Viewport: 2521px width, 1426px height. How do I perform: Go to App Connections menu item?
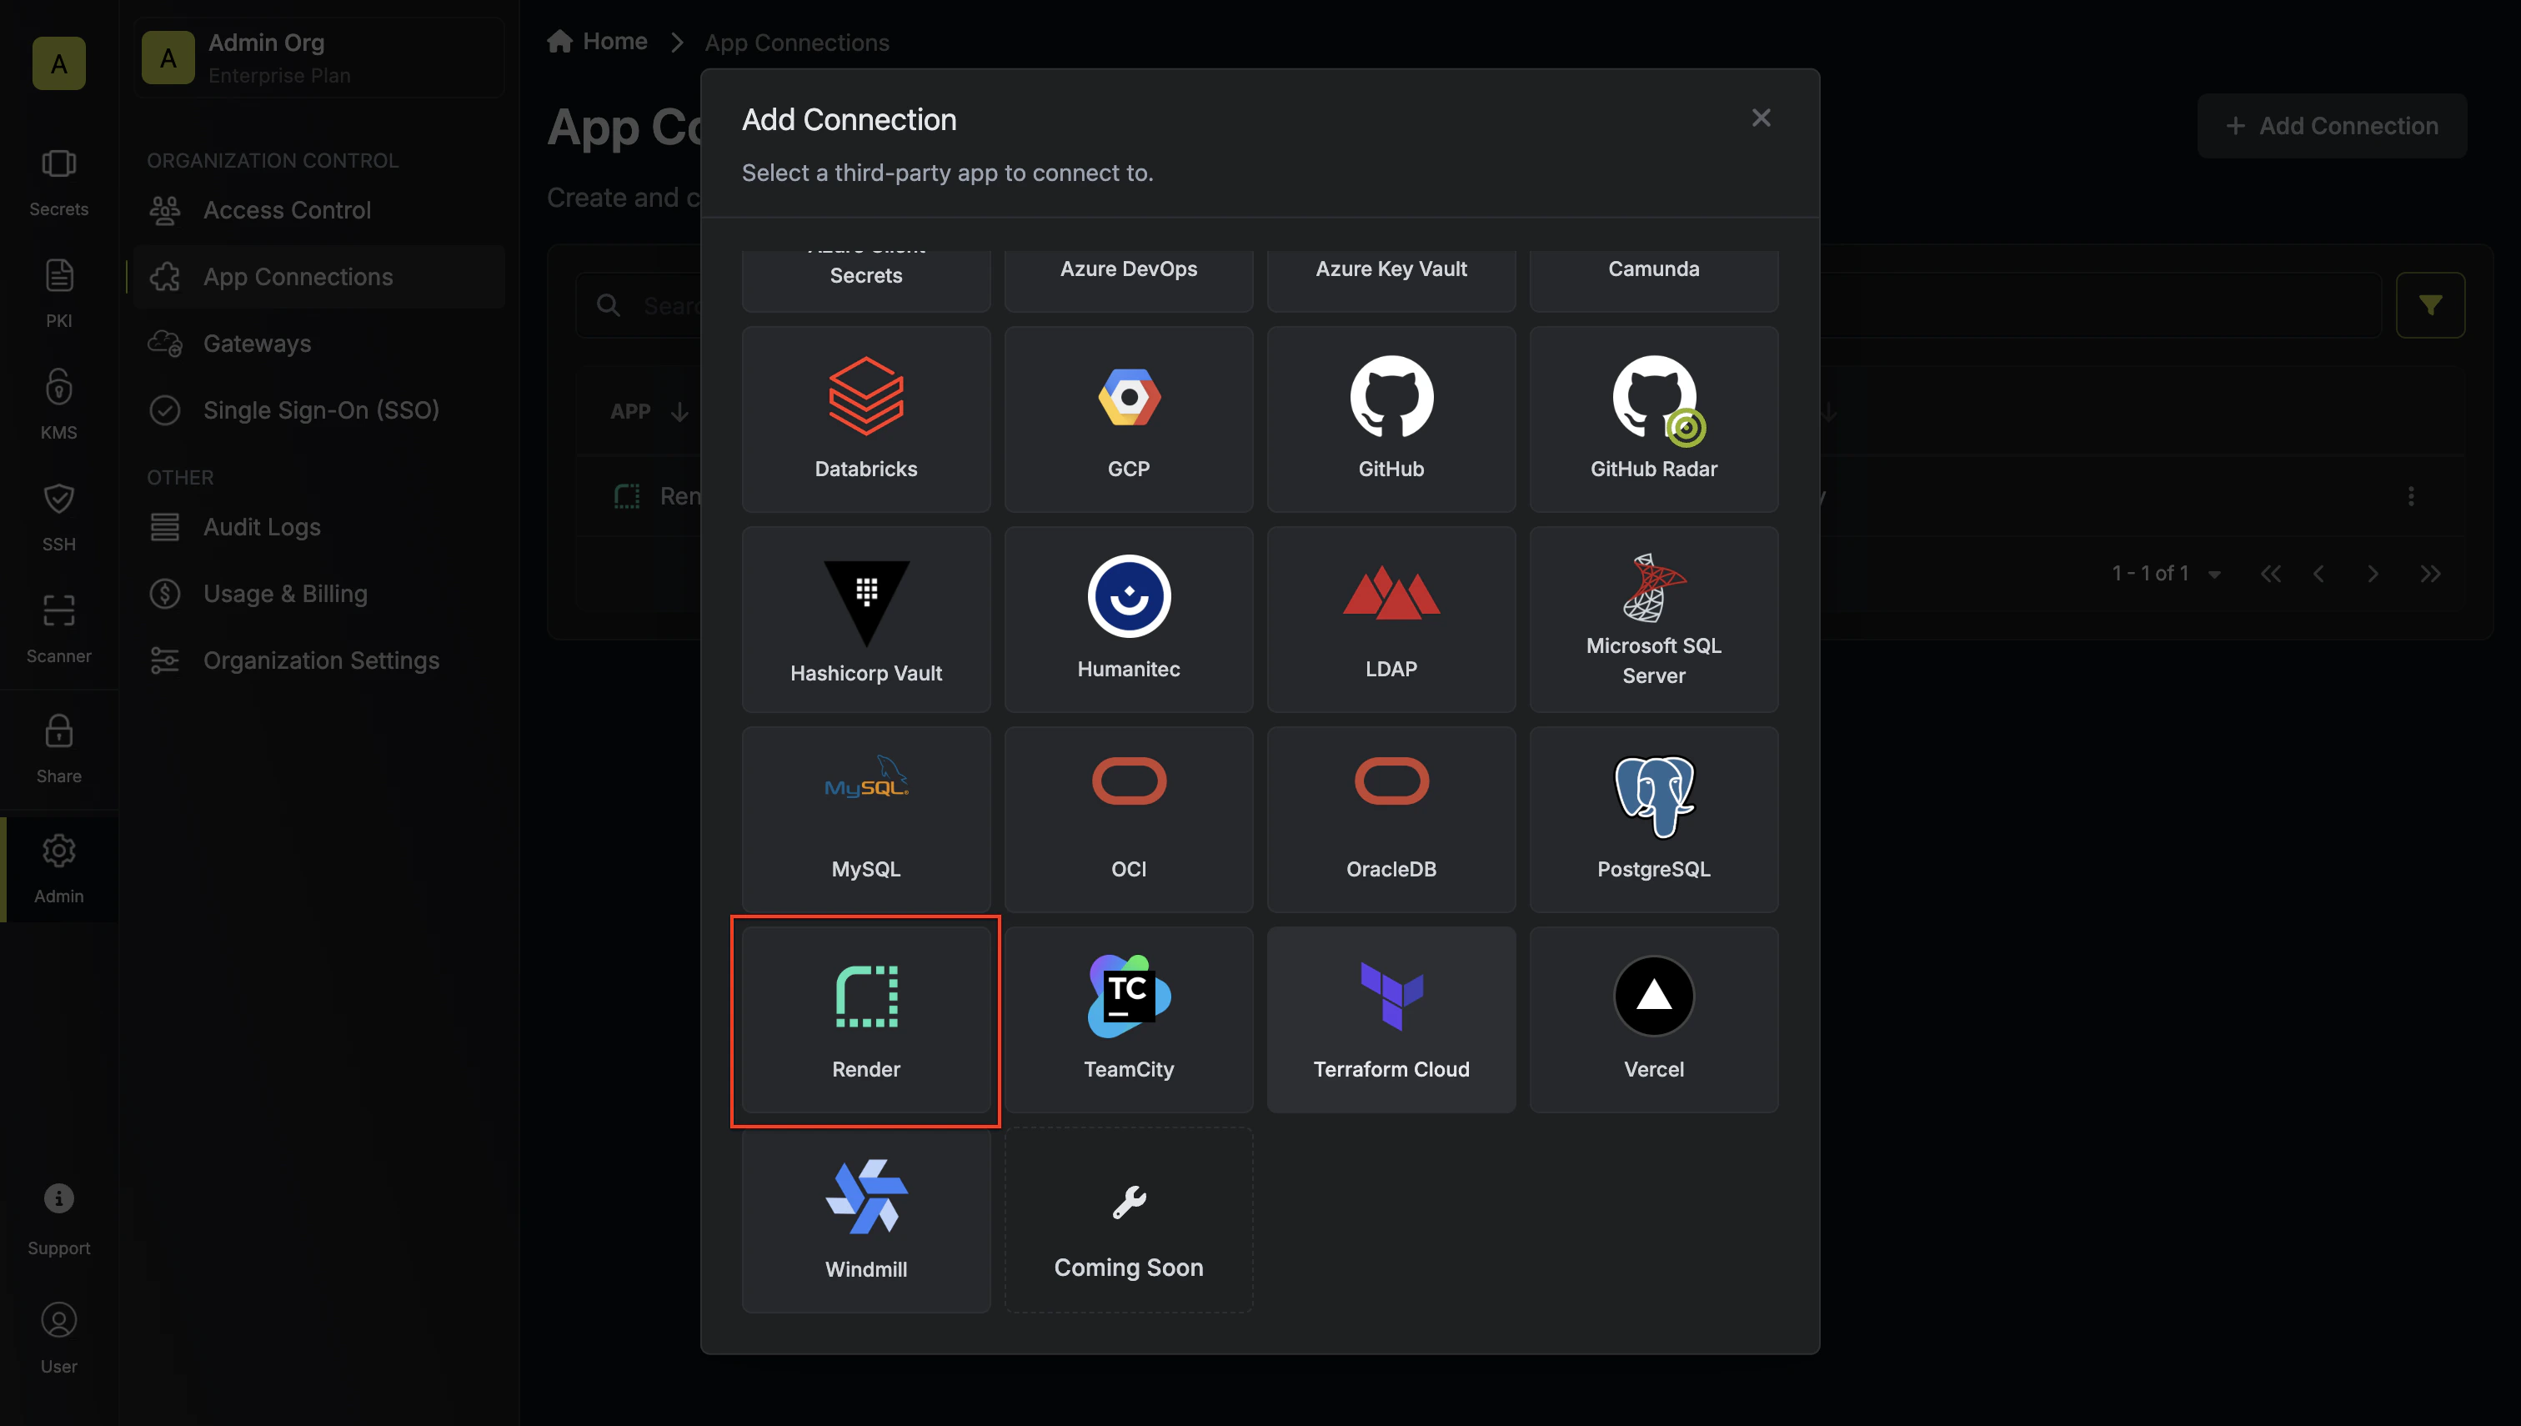[x=319, y=276]
